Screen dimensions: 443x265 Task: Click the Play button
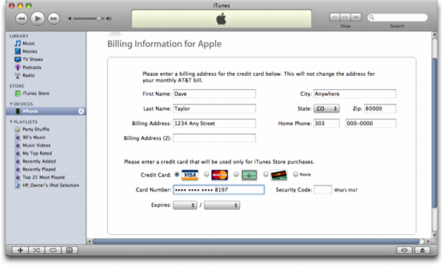(38, 18)
